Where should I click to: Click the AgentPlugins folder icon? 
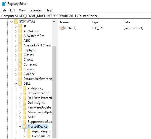(29, 131)
